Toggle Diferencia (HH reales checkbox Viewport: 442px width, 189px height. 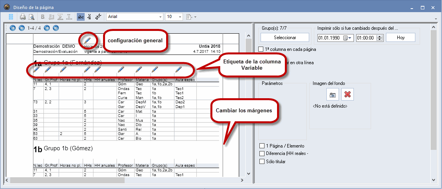point(262,153)
